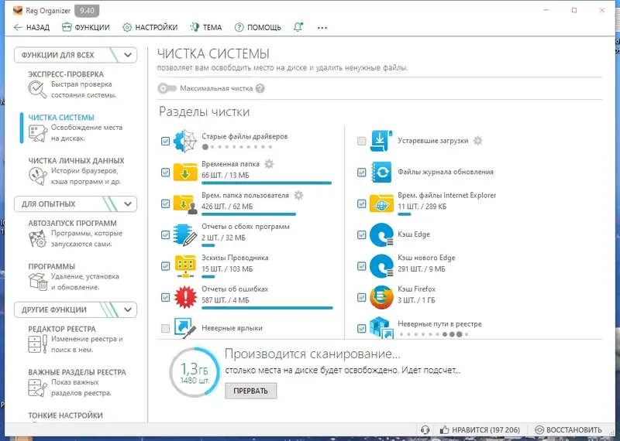
Task: Click the Important Registry Sections icon
Action: click(37, 388)
